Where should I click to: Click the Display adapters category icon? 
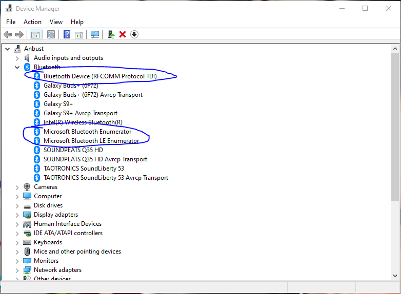[x=27, y=215]
